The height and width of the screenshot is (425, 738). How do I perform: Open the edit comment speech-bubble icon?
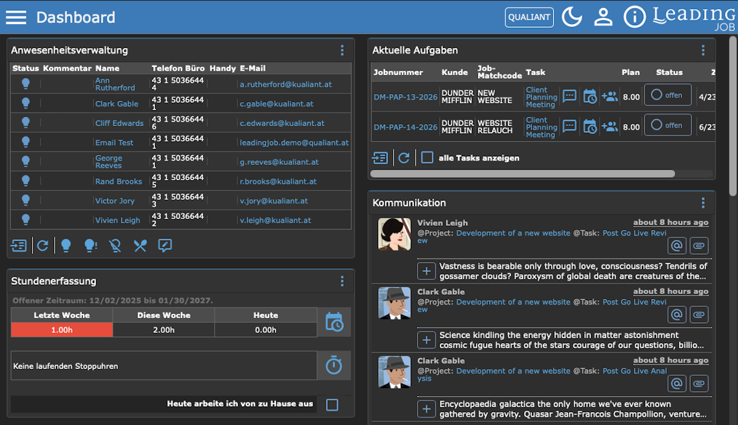point(164,245)
